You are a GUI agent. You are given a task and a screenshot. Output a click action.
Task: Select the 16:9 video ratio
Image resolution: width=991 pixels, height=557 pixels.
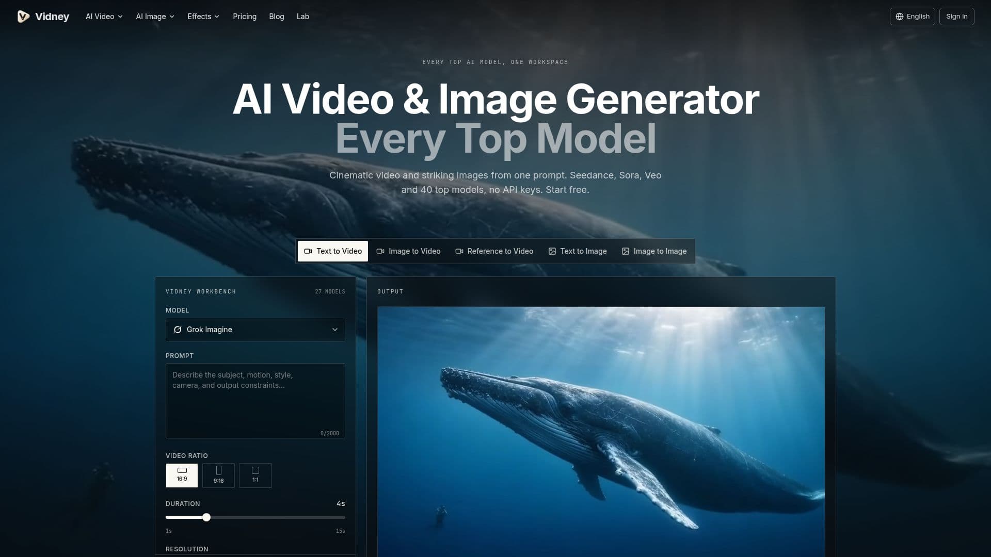182,476
